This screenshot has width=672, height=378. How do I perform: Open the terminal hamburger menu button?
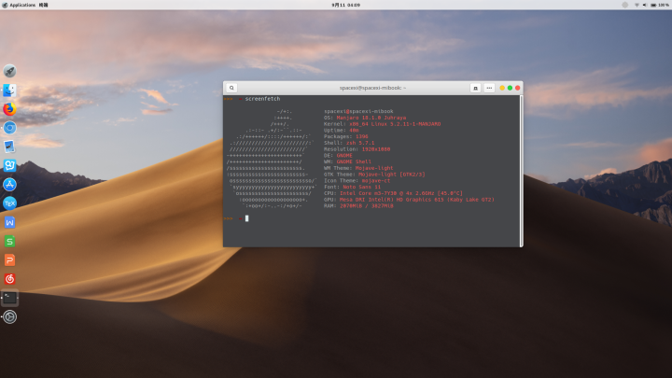click(489, 87)
